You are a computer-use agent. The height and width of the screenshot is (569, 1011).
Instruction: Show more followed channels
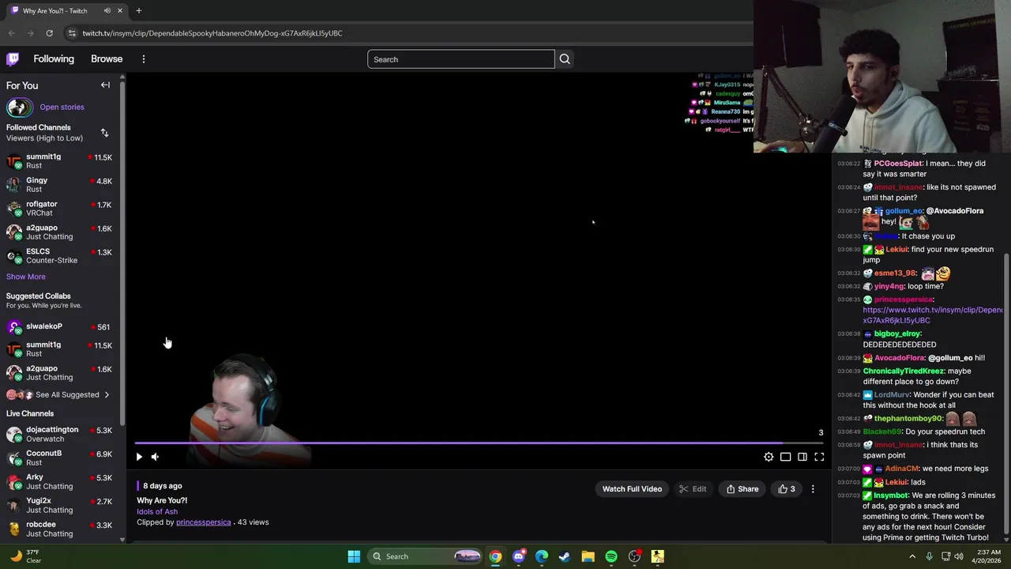(x=26, y=277)
